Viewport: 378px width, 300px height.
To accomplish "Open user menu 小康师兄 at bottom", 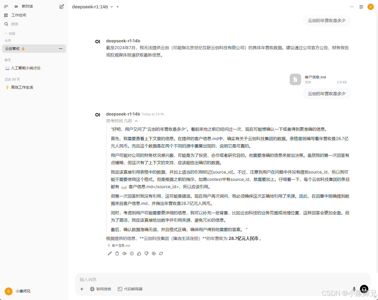I will point(18,291).
